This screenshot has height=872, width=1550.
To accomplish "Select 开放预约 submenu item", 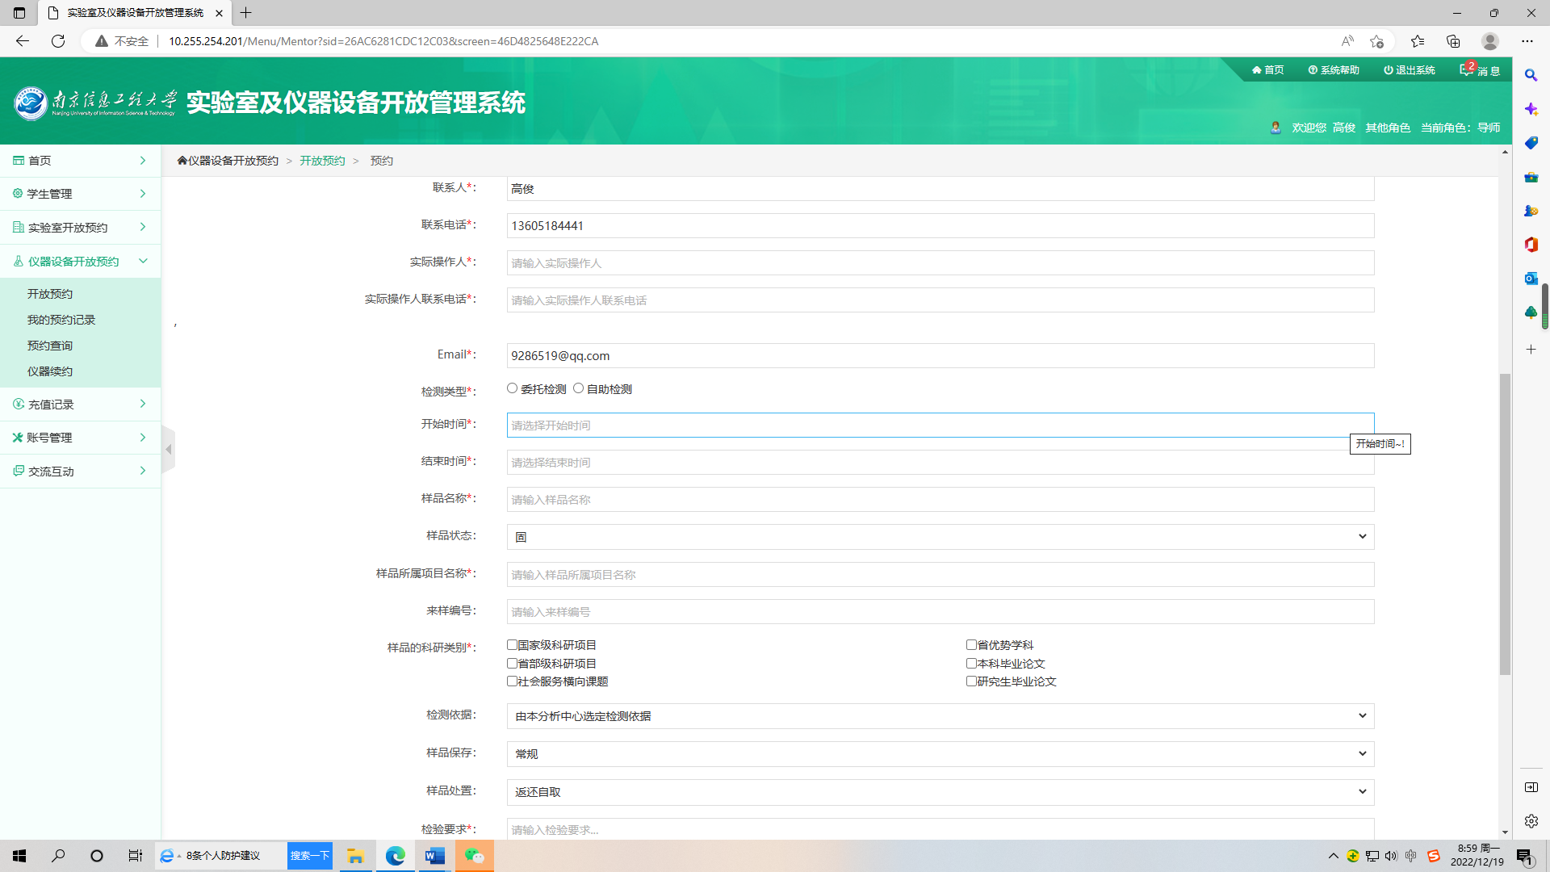I will pyautogui.click(x=50, y=294).
